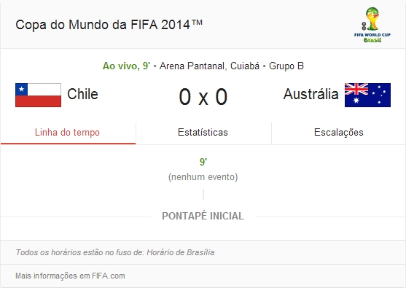Click the Horário de Brasília timezone note
Viewport: 406px width, 288px height.
click(181, 252)
